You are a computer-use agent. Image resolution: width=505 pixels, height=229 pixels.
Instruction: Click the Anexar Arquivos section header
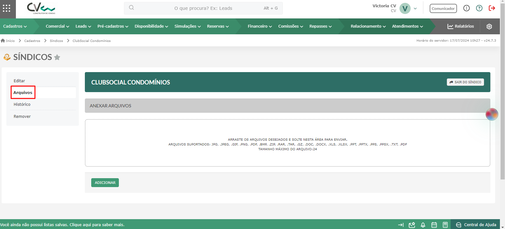[x=288, y=106]
